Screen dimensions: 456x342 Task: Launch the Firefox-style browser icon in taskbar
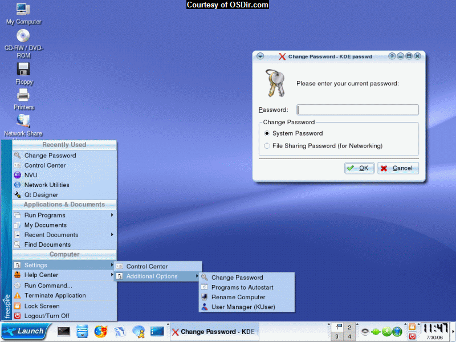coord(101,331)
